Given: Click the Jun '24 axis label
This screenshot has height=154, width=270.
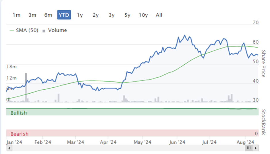Looking at the screenshot, I should point(177,142).
